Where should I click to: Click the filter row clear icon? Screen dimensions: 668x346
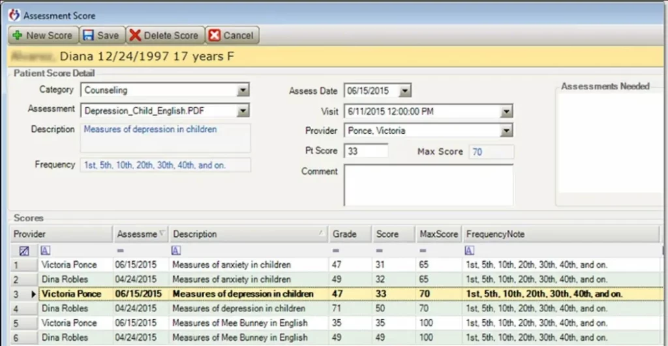[24, 251]
